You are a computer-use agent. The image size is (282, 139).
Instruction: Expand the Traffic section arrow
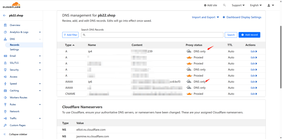click(x=40, y=118)
